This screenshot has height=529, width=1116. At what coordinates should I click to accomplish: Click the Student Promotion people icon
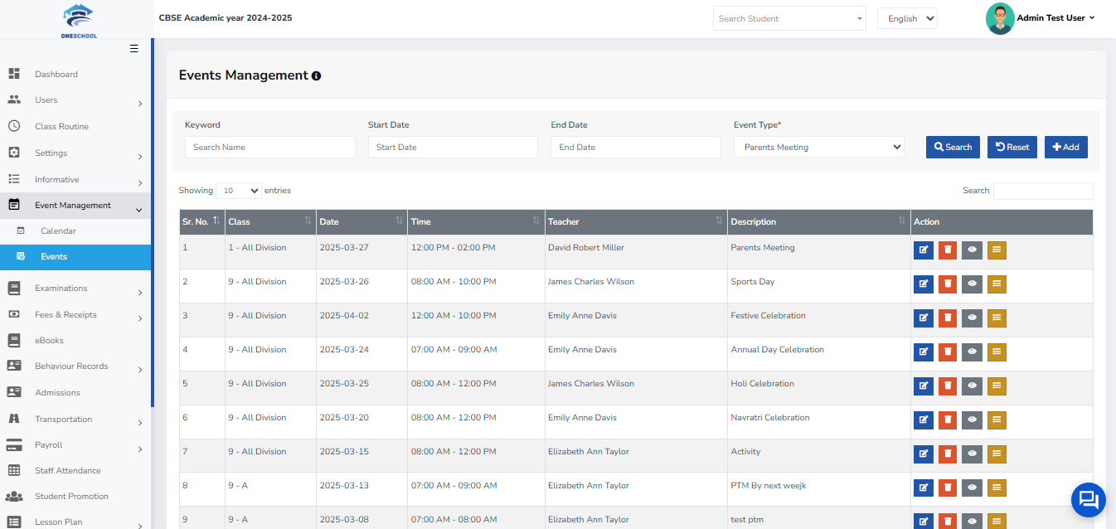[14, 496]
